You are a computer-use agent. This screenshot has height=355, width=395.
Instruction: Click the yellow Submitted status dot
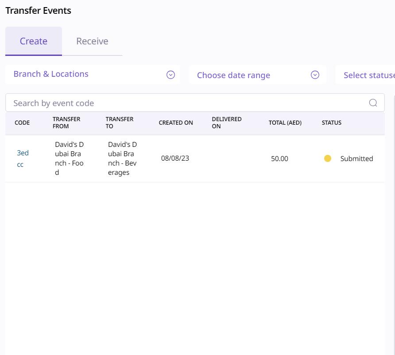click(x=328, y=158)
